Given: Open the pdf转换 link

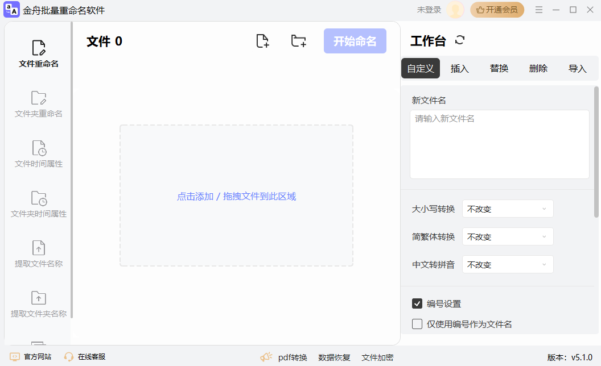Looking at the screenshot, I should pyautogui.click(x=293, y=357).
